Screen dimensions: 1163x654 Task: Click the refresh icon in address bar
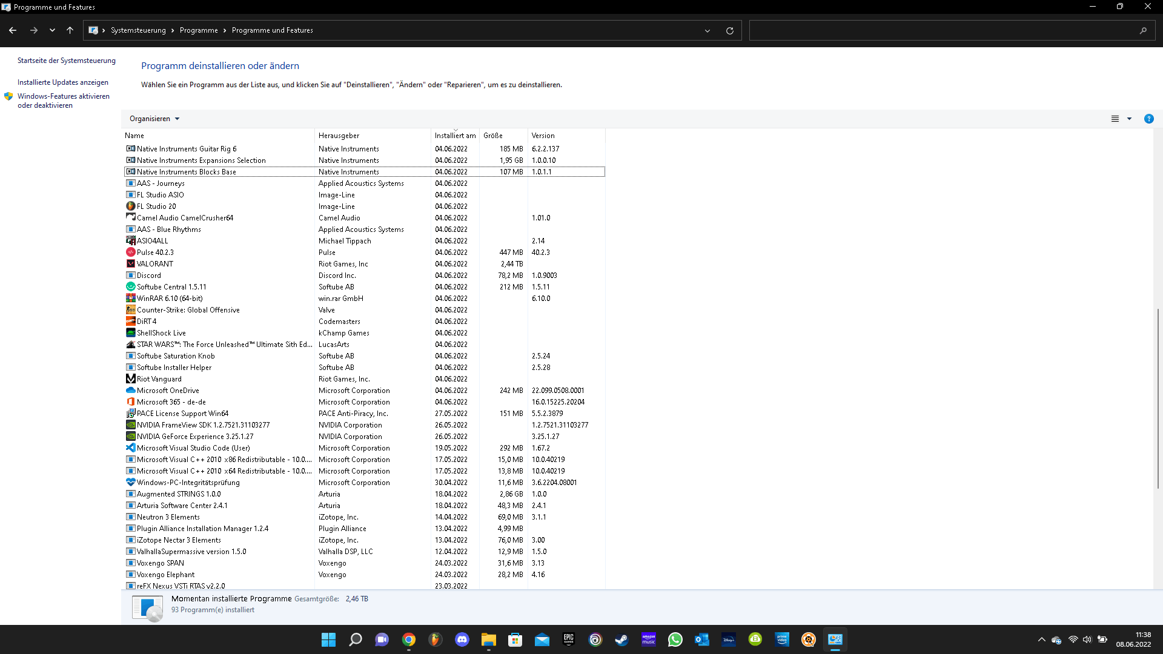tap(730, 30)
